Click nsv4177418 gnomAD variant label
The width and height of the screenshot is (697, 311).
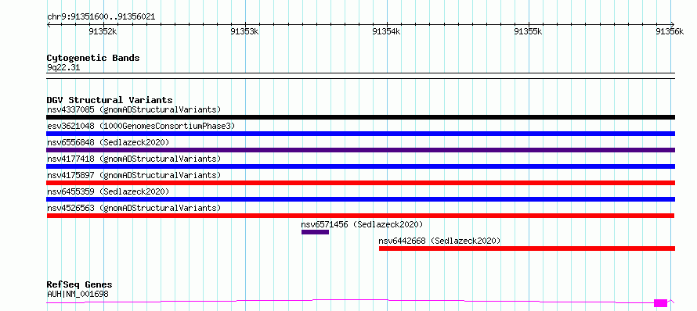click(x=134, y=159)
